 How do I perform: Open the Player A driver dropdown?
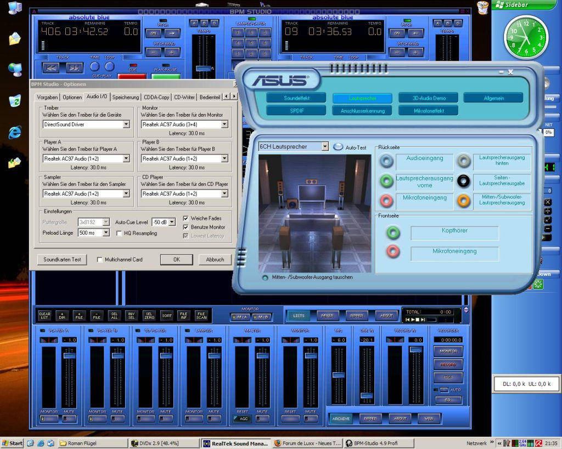[x=126, y=158]
